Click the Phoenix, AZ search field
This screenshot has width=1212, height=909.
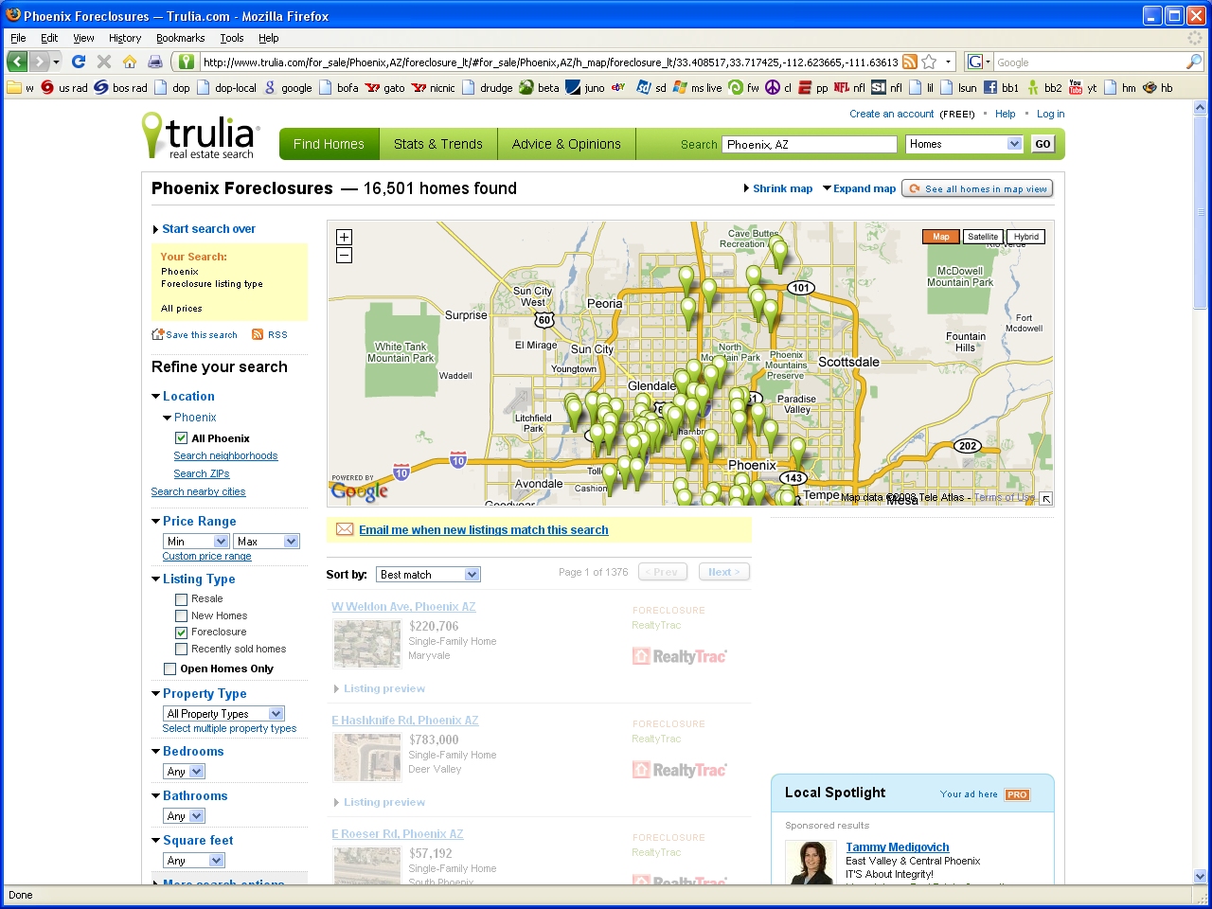click(x=810, y=144)
